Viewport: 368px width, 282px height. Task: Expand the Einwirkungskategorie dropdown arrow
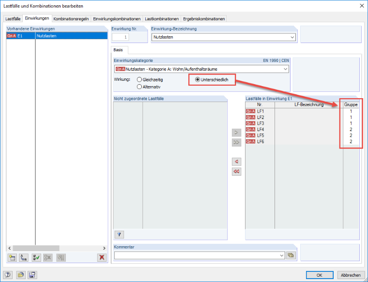pyautogui.click(x=285, y=69)
